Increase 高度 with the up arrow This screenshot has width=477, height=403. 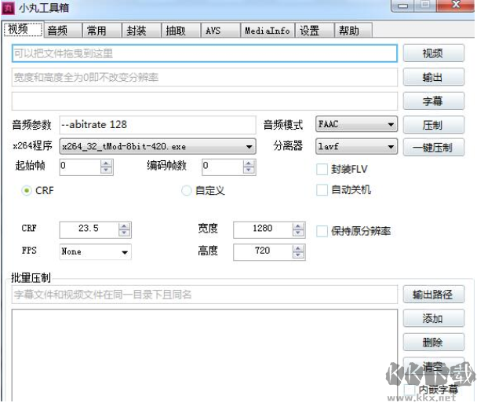pos(298,249)
